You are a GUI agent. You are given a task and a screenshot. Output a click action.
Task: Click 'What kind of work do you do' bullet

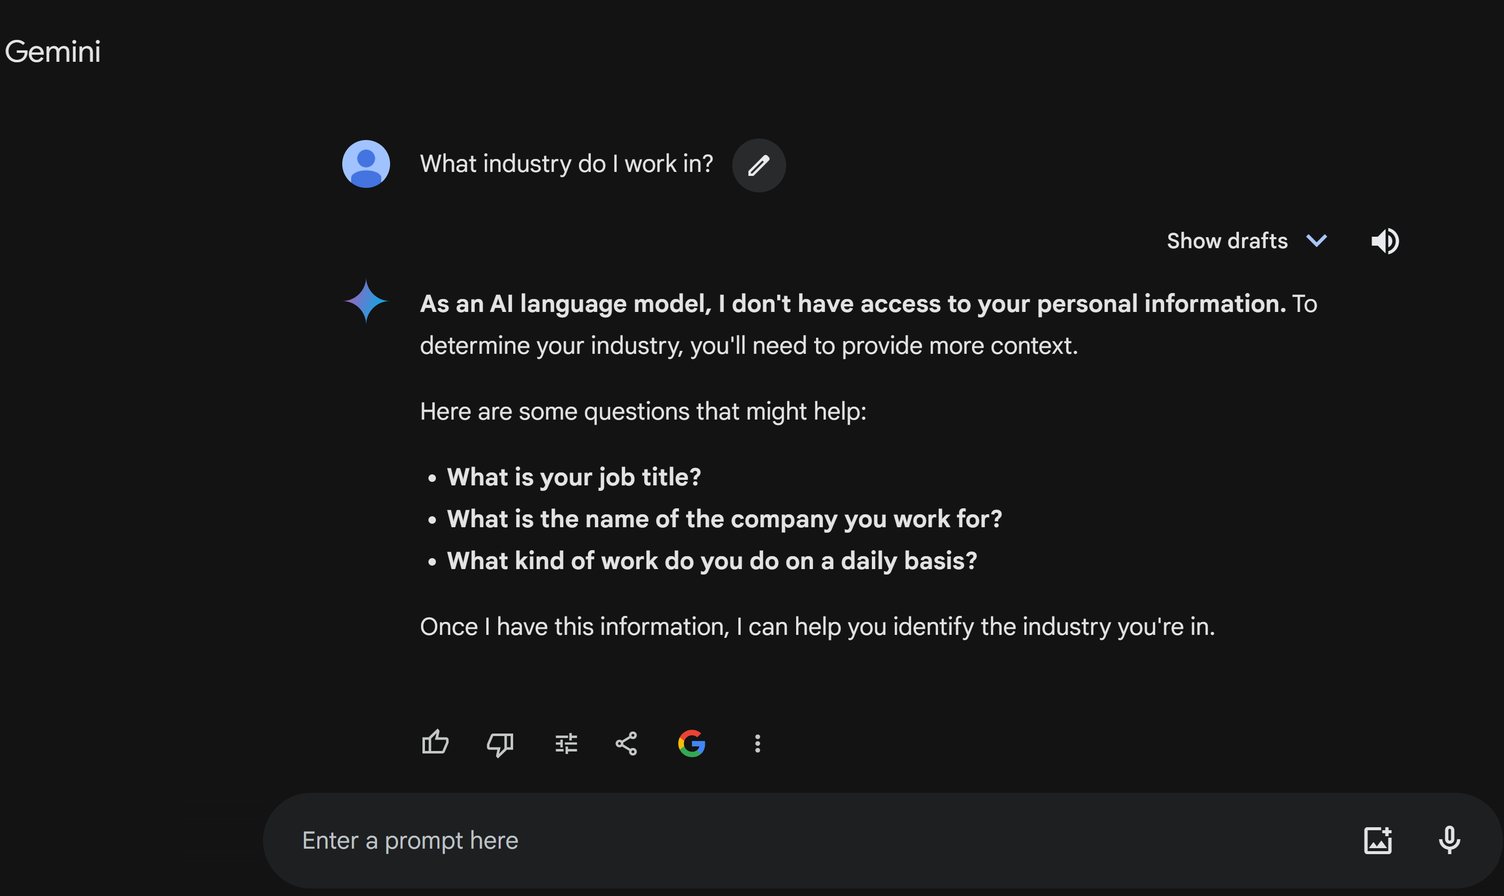point(711,560)
